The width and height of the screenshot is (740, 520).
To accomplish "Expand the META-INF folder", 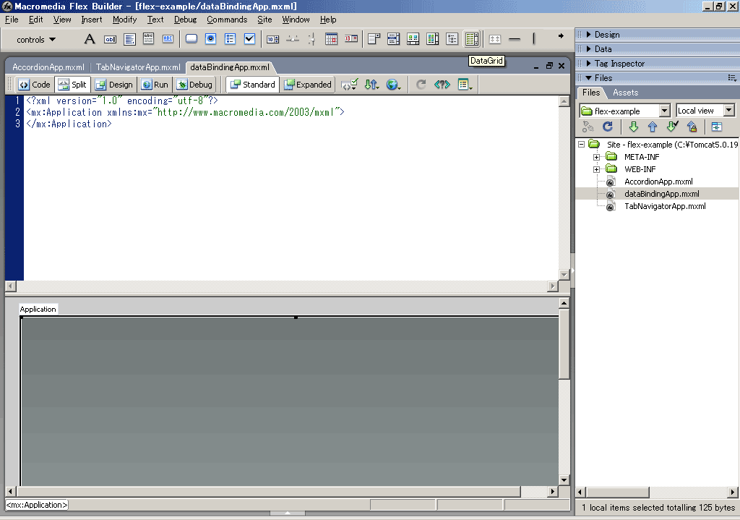I will point(596,157).
